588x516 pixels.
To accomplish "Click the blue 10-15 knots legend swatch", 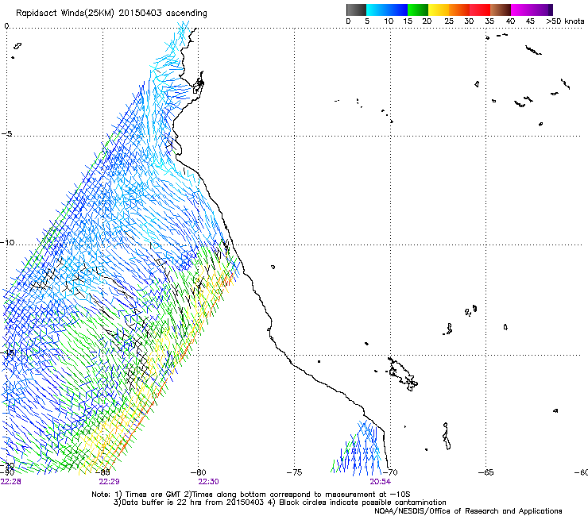I will 397,10.
